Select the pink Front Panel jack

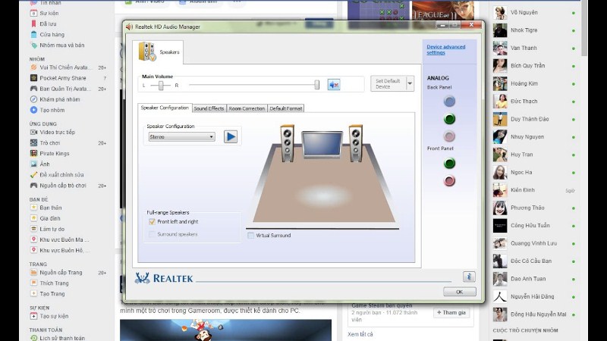[449, 180]
